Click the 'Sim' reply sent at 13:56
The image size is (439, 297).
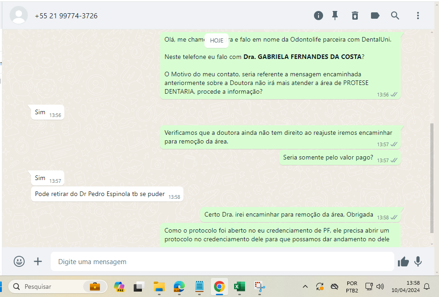[x=47, y=112]
